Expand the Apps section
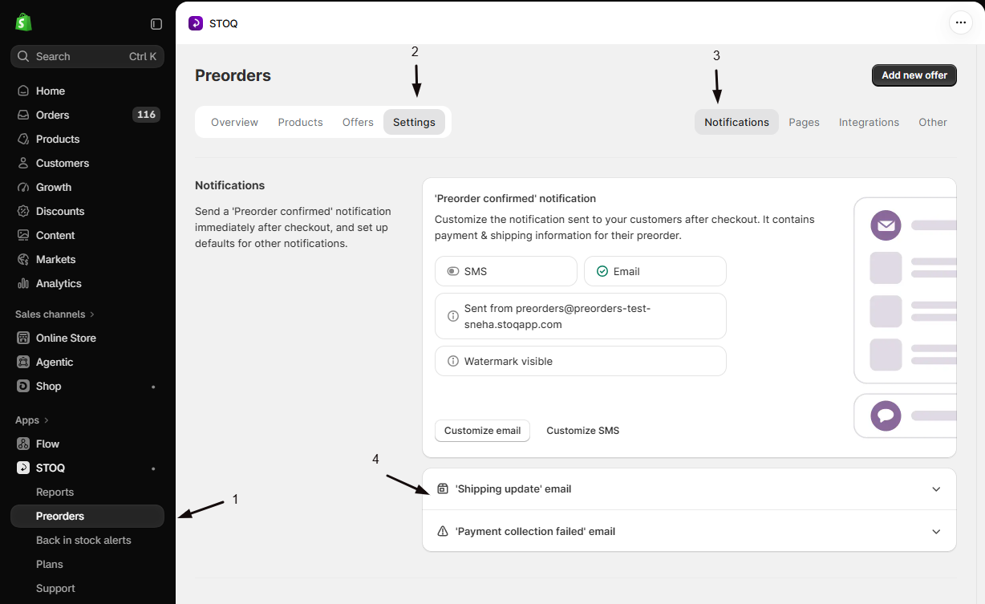 pos(32,420)
